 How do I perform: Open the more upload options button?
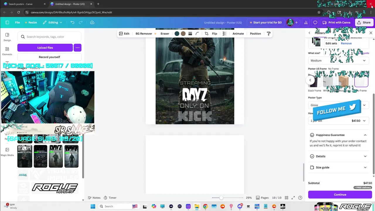point(77,47)
